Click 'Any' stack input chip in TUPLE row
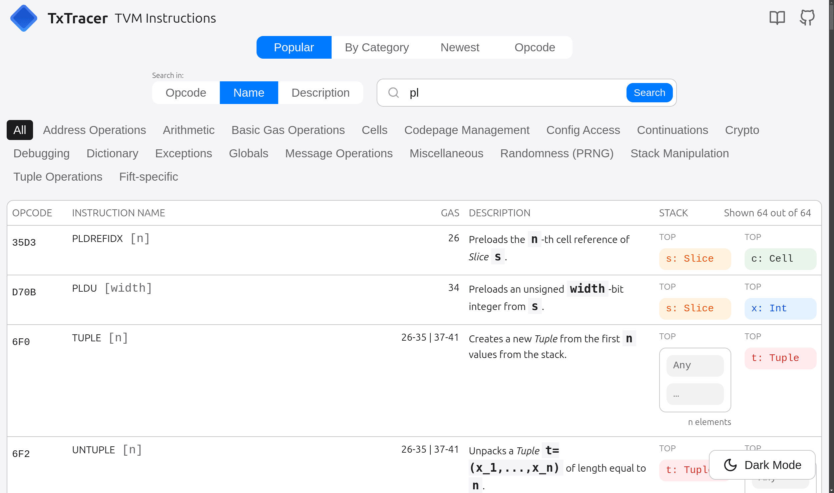 coord(695,365)
